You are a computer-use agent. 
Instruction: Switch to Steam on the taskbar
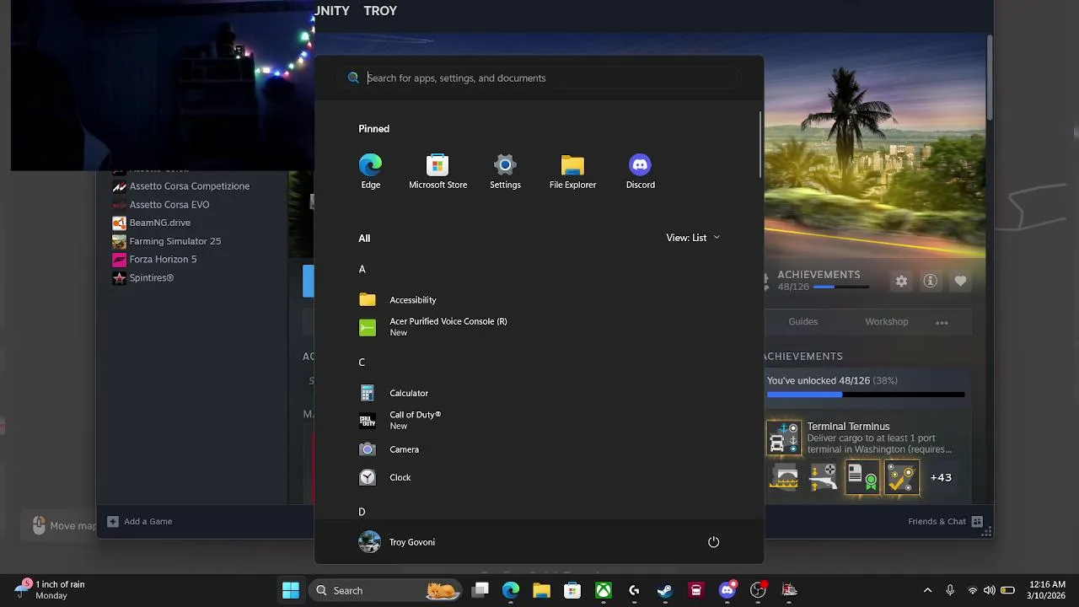[x=665, y=590]
